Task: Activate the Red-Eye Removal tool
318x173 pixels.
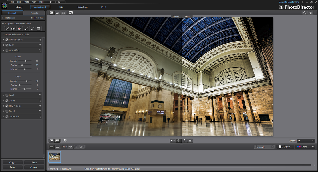Action: pyautogui.click(x=20, y=29)
